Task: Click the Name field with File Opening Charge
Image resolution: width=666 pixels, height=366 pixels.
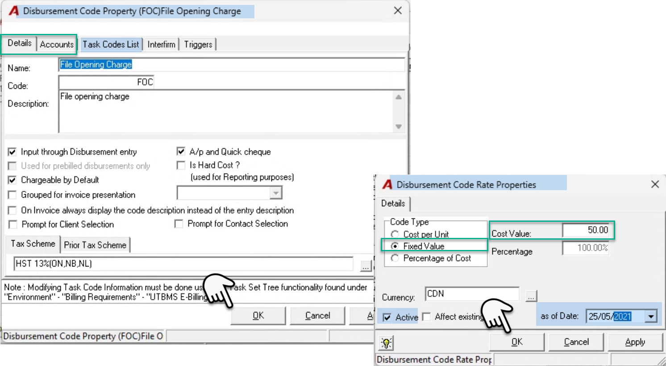Action: (232, 65)
